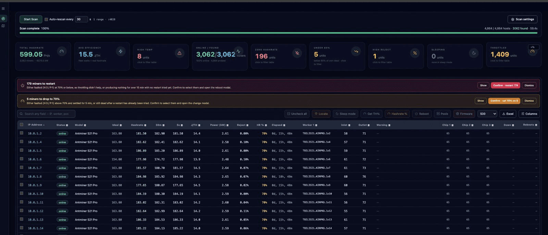
Task: Click the Outlet column filter icon
Action: point(369,125)
